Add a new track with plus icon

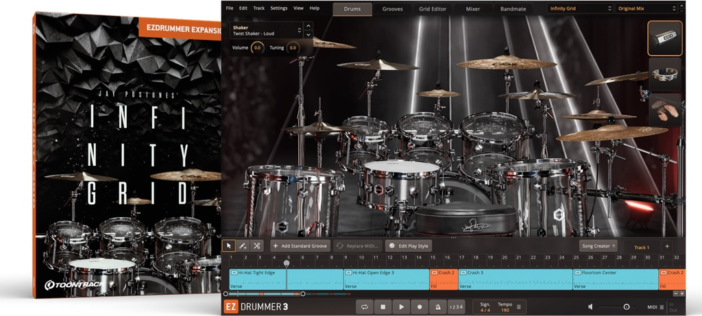click(667, 246)
